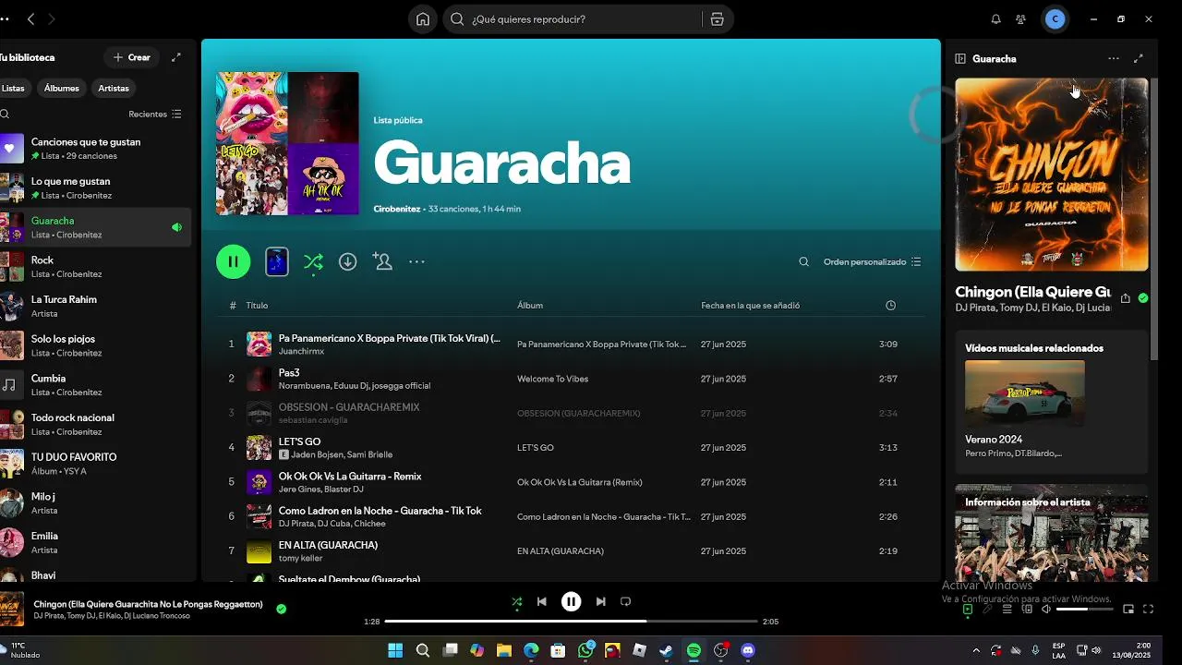
Task: Open the playlist preview video thumbnail button
Action: coord(277,262)
